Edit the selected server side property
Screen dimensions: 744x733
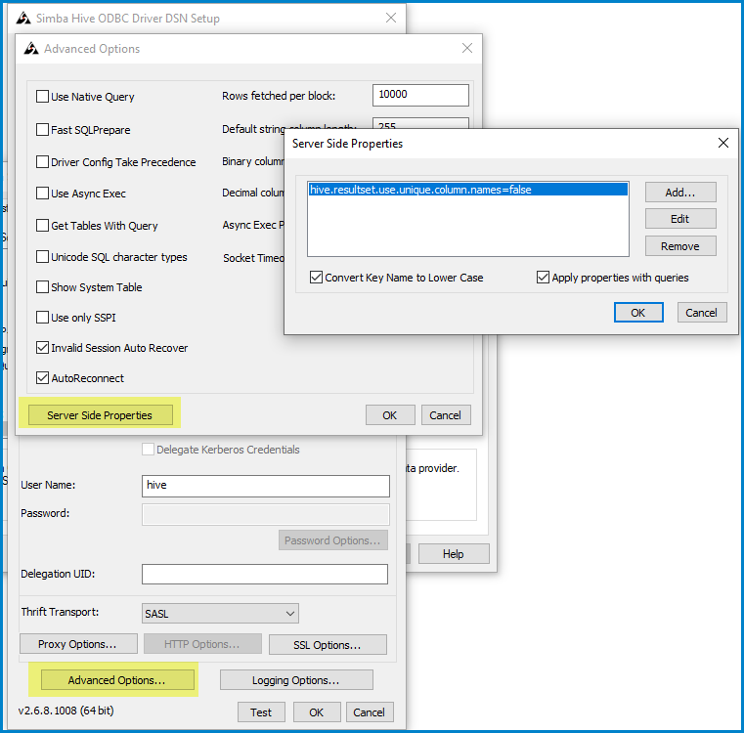click(680, 219)
